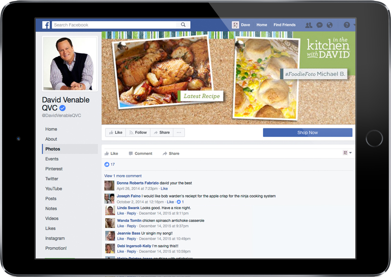Image resolution: width=391 pixels, height=277 pixels.
Task: Follow the David Venable QVC page
Action: click(x=138, y=132)
